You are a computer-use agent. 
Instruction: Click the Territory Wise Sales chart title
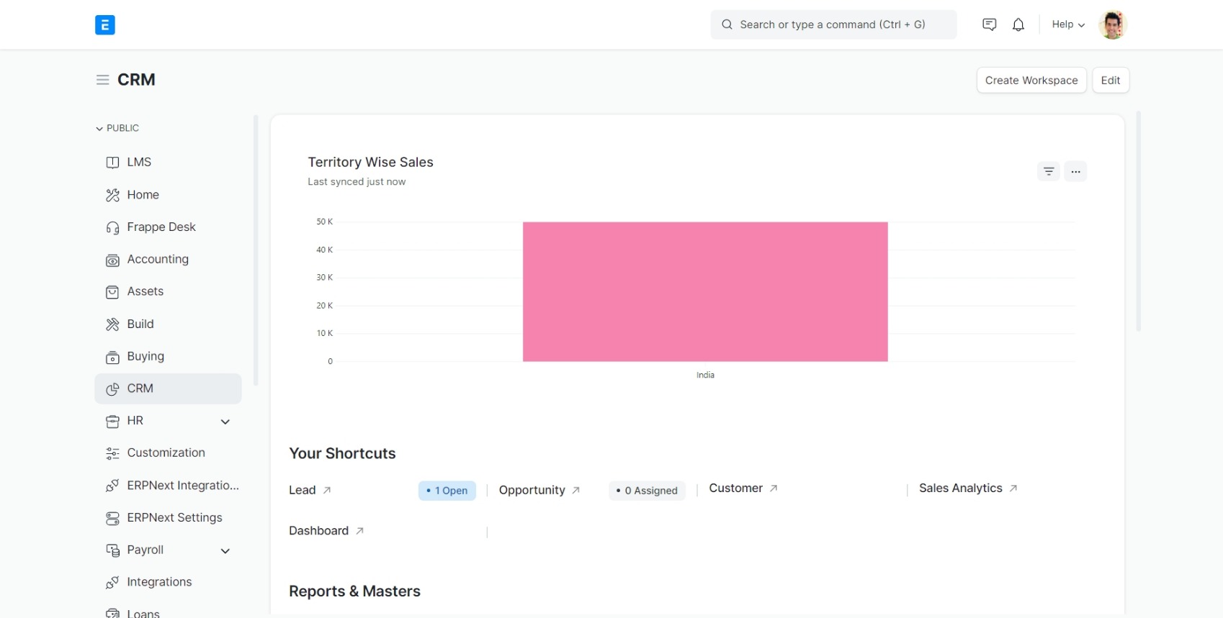(370, 163)
